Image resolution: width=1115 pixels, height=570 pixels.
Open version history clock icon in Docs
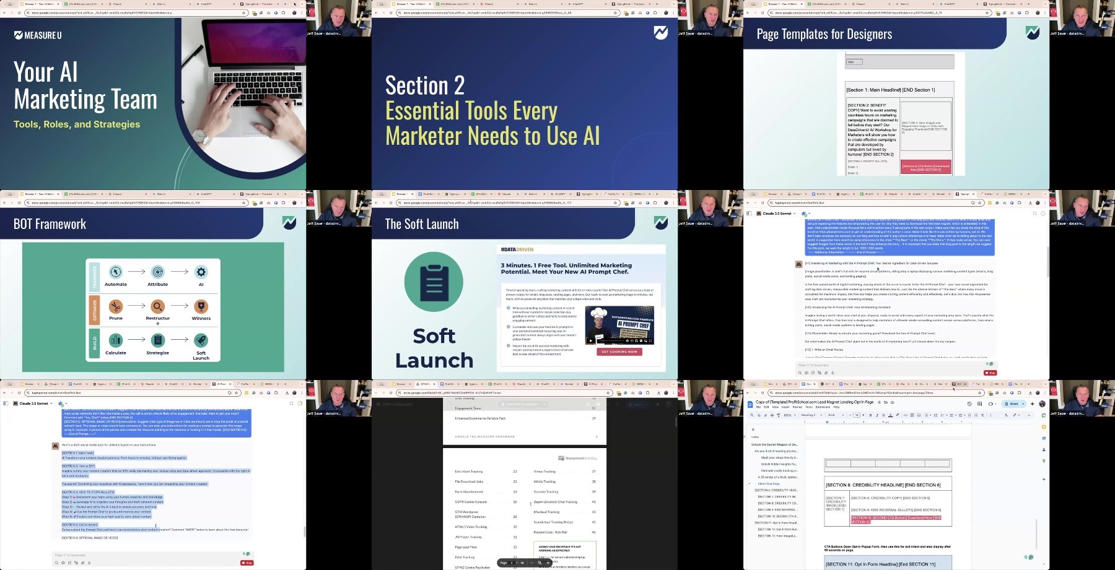point(969,404)
